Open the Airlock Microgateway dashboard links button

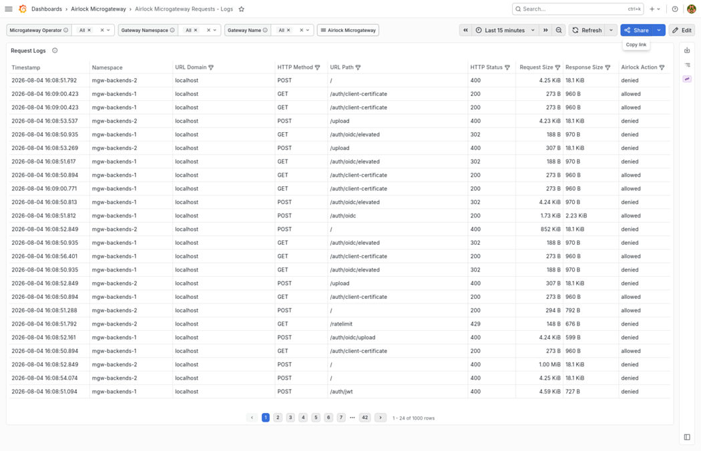point(348,31)
